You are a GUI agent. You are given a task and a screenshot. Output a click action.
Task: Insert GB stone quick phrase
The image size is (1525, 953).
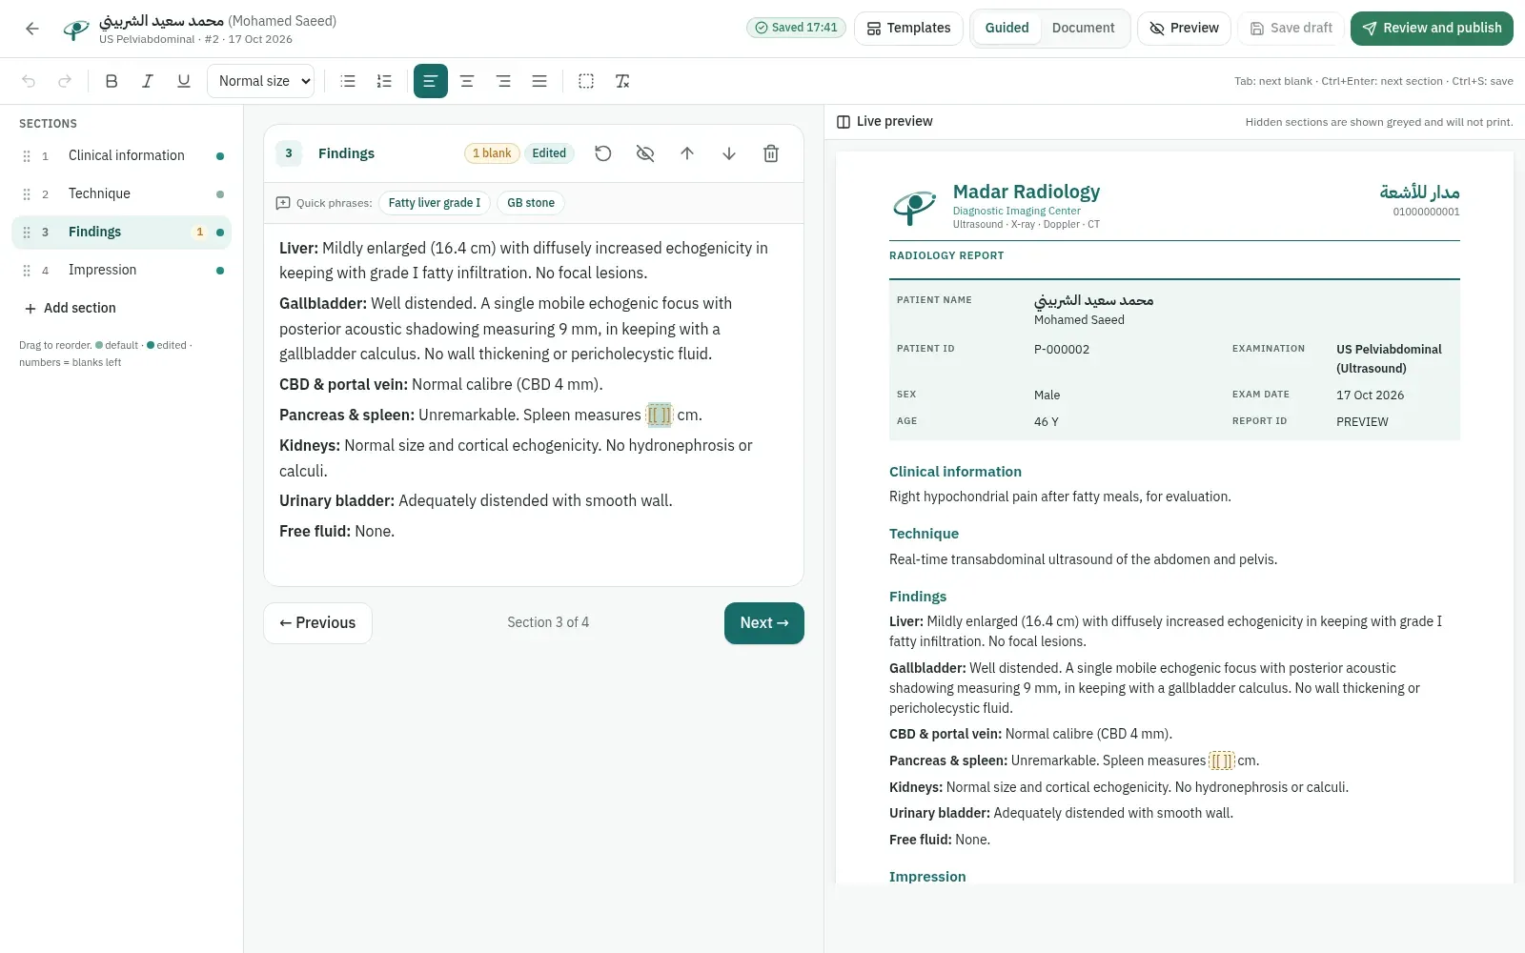pyautogui.click(x=531, y=203)
